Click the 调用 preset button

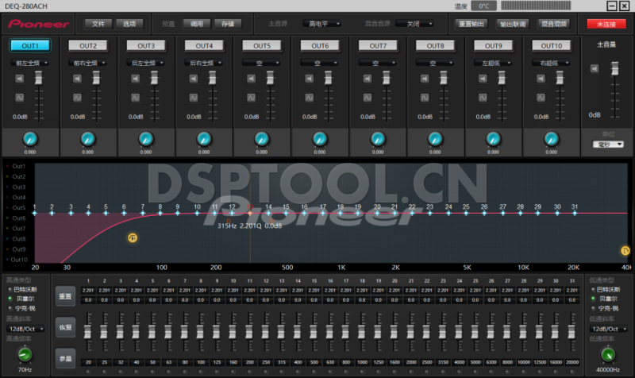coord(197,24)
